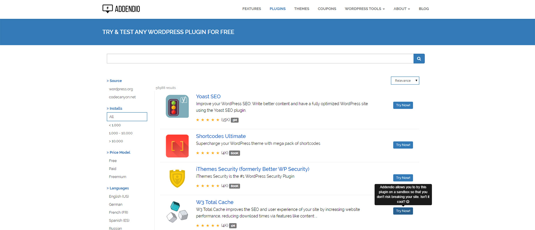
Task: Expand the ABOUT navigation dropdown
Action: pyautogui.click(x=401, y=9)
